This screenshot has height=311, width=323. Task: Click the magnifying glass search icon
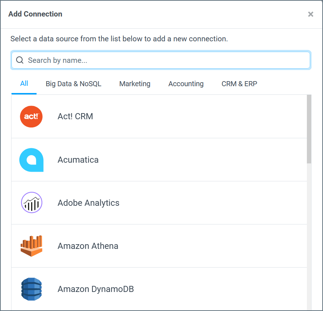[x=20, y=60]
